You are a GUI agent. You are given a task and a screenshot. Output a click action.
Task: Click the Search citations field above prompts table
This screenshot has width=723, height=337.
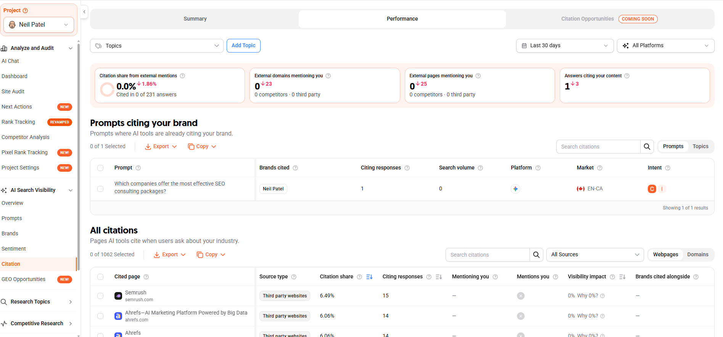click(598, 147)
